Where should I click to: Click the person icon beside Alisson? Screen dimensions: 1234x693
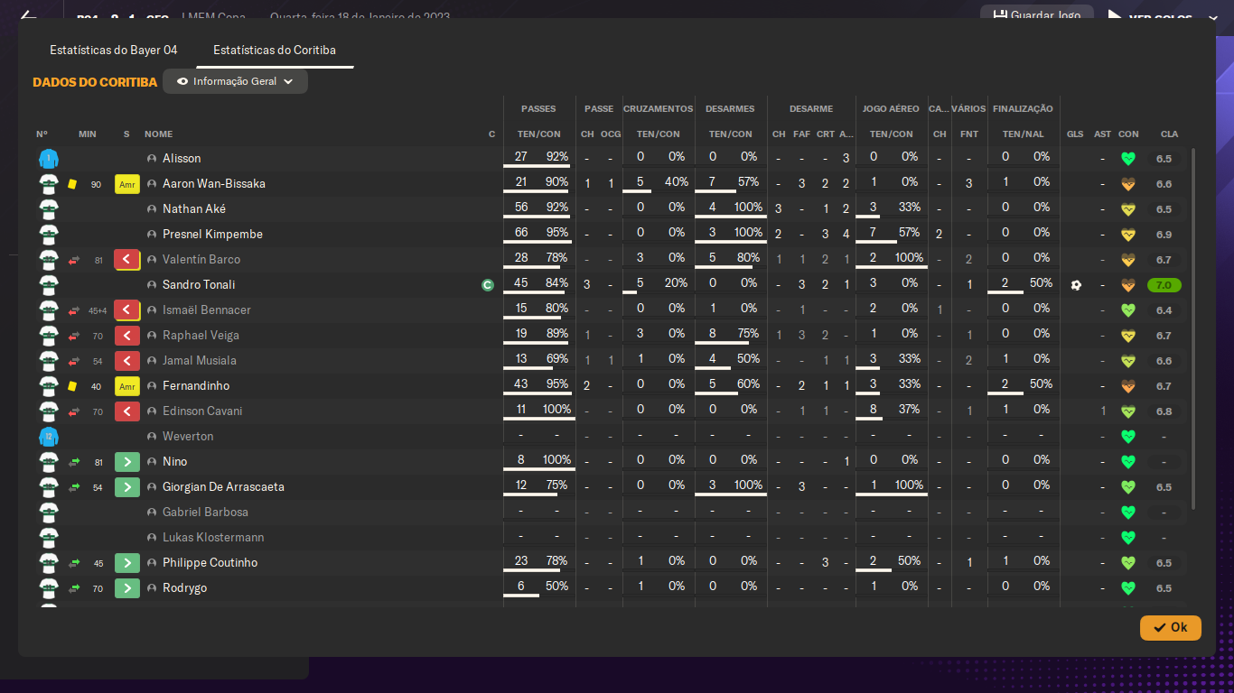152,159
